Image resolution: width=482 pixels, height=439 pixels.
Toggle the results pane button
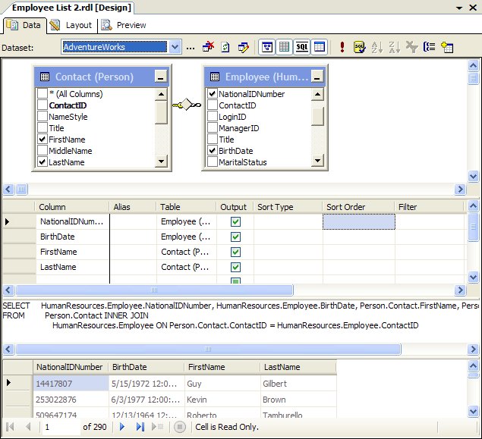[320, 47]
